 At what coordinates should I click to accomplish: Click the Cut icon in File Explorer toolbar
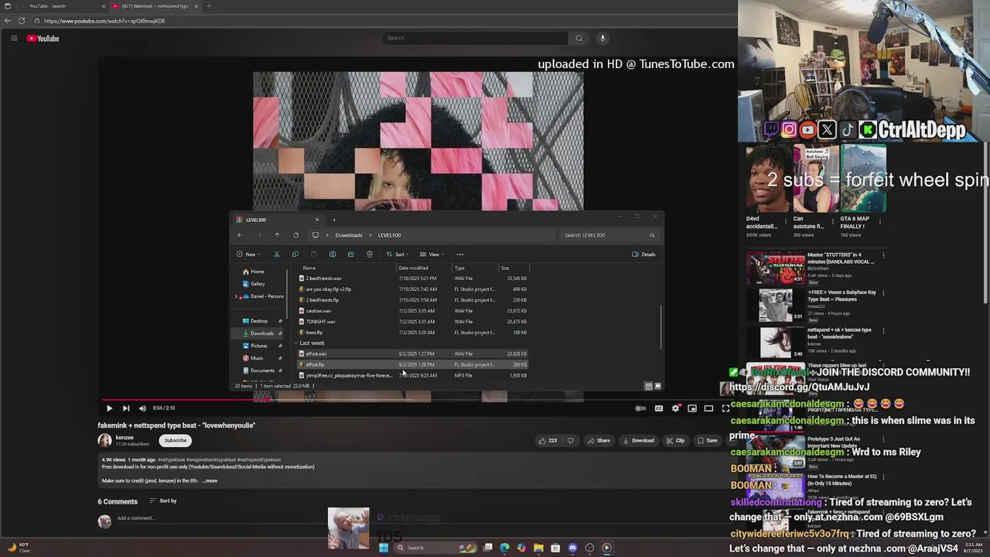click(276, 255)
